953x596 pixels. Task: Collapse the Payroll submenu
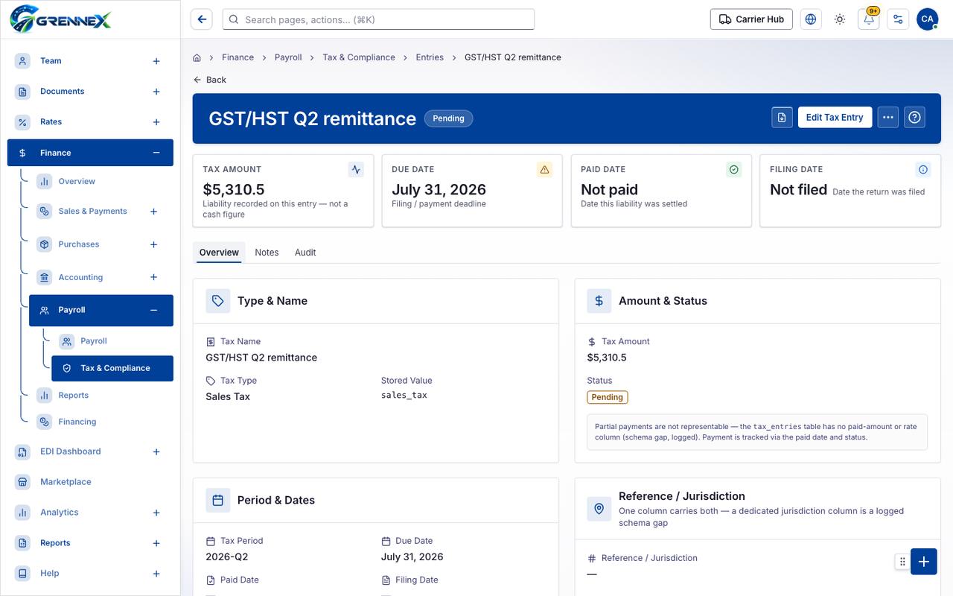(154, 310)
